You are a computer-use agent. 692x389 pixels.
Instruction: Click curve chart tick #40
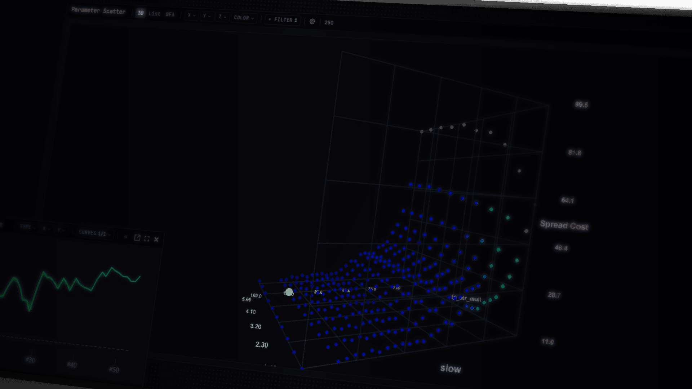coord(72,365)
